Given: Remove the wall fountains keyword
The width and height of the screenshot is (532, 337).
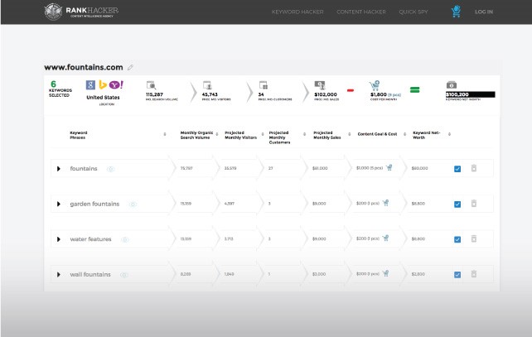Looking at the screenshot, I should (474, 274).
